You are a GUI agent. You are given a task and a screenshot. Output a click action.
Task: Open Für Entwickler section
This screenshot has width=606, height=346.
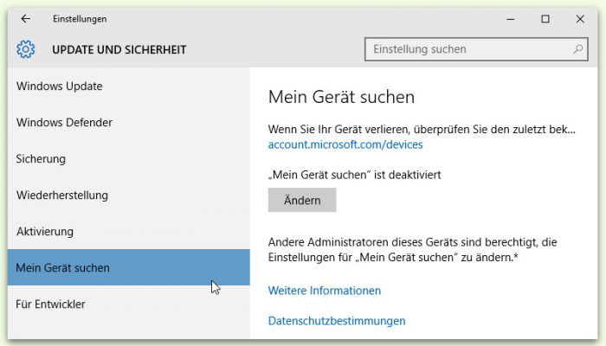coord(128,304)
